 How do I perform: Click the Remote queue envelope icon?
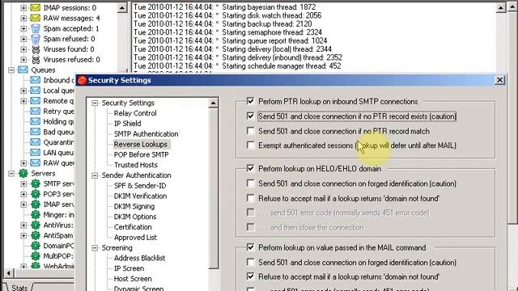point(36,100)
